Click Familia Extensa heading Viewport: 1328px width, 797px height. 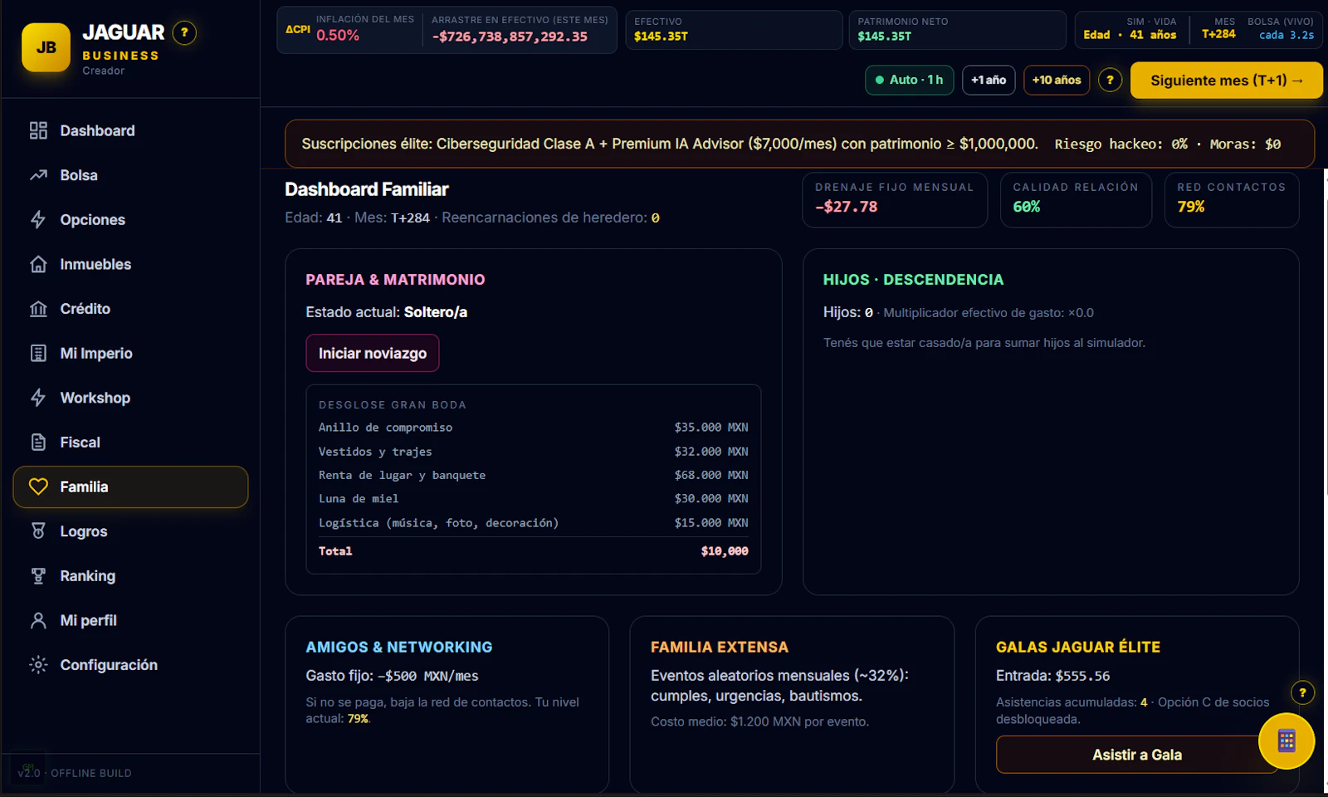tap(720, 647)
